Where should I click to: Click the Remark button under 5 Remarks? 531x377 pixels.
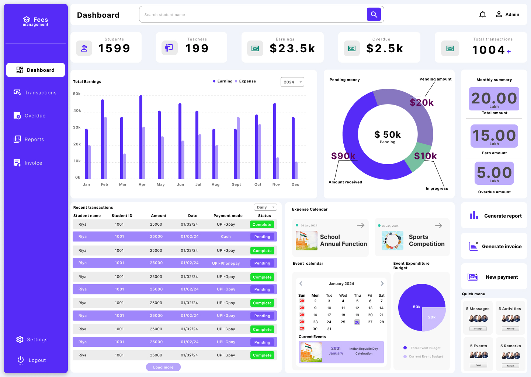(510, 366)
